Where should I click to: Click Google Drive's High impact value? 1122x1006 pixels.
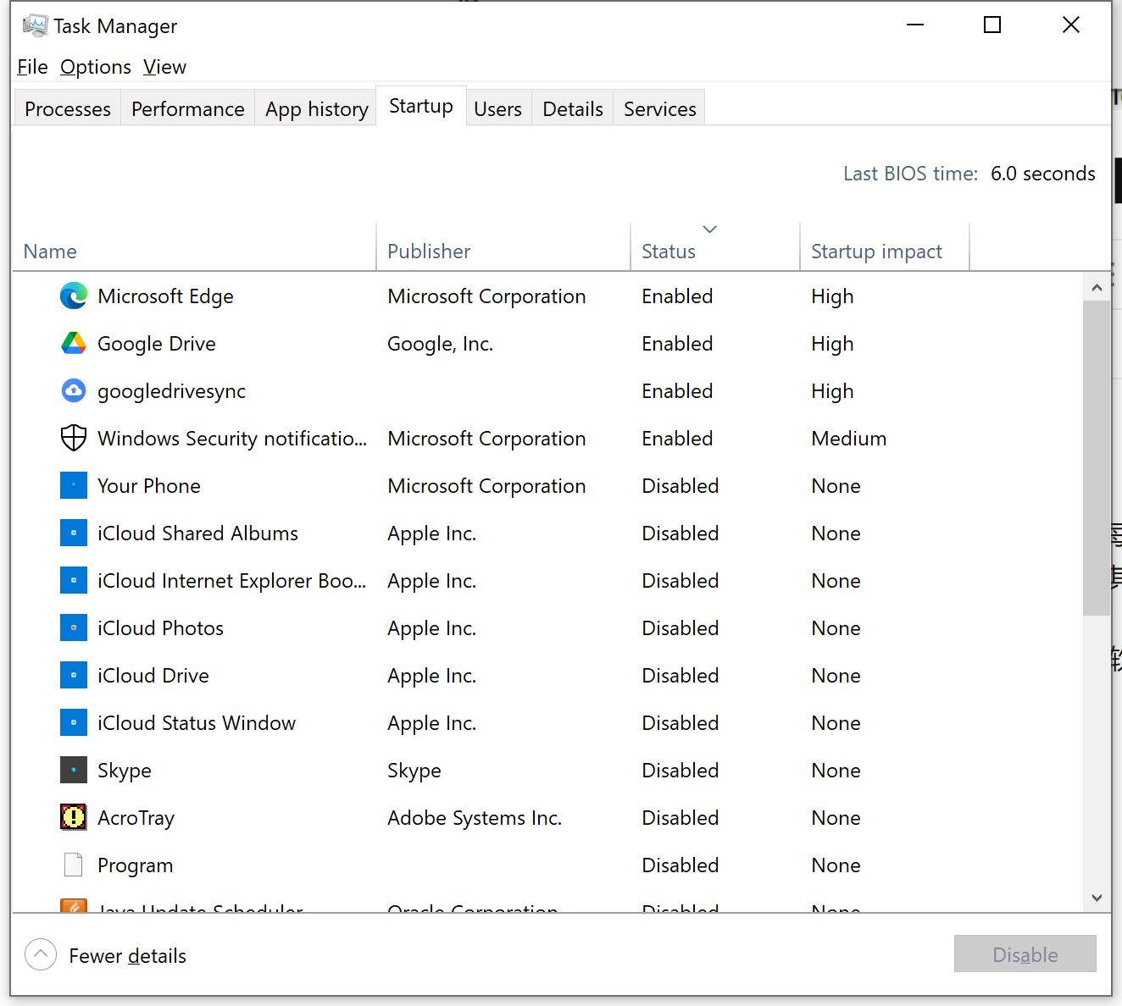[832, 344]
